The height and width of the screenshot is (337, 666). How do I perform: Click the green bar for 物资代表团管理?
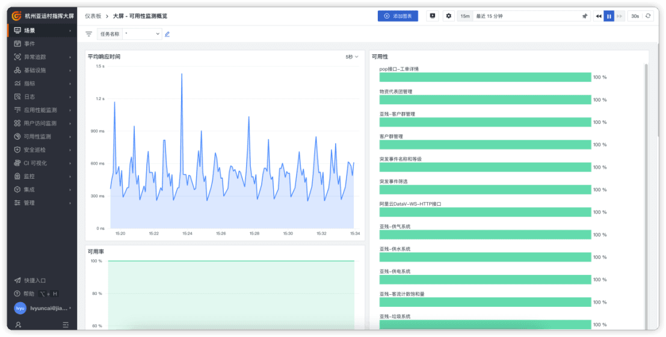pyautogui.click(x=485, y=100)
